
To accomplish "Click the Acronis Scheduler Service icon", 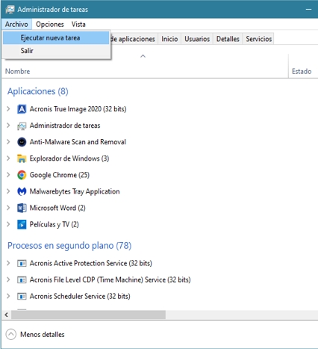I will pos(22,297).
